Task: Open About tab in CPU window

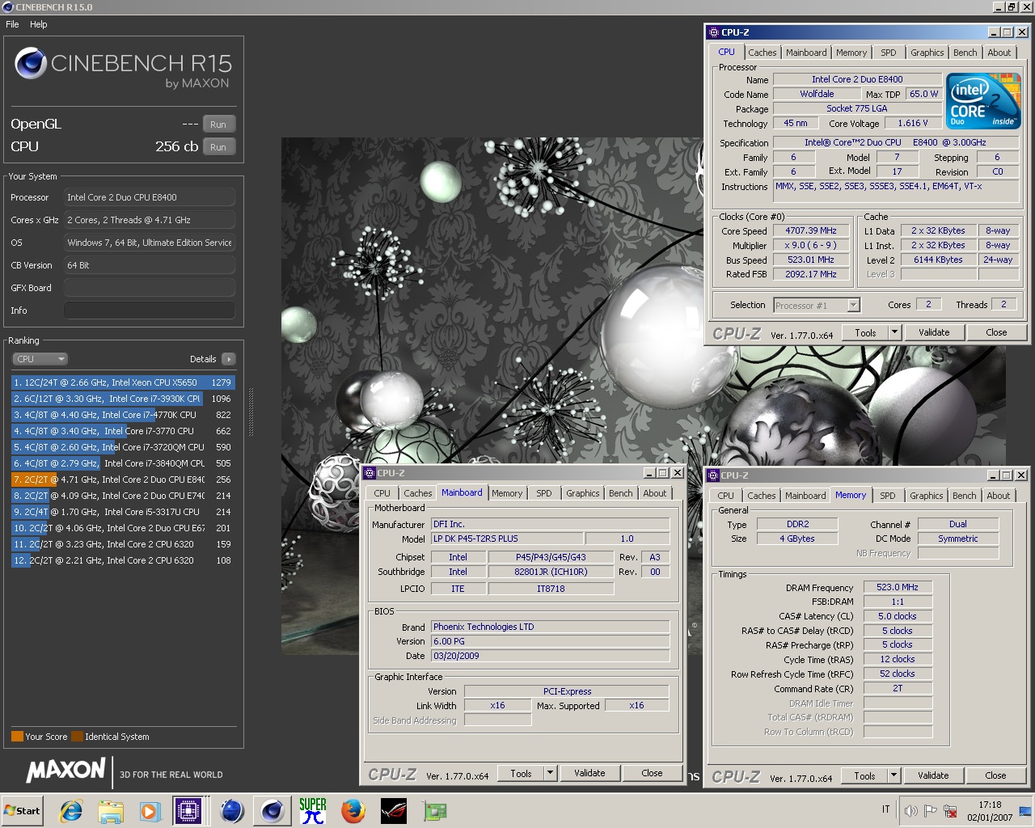Action: click(x=999, y=53)
